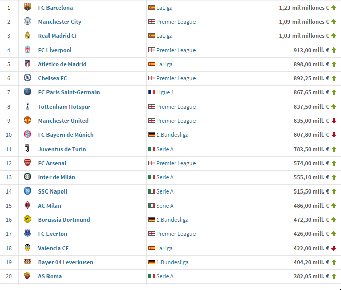Click the FC Barcelona club crest
Image resolution: width=341 pixels, height=290 pixels.
point(27,7)
